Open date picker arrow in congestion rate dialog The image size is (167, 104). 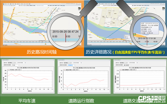[137, 63]
